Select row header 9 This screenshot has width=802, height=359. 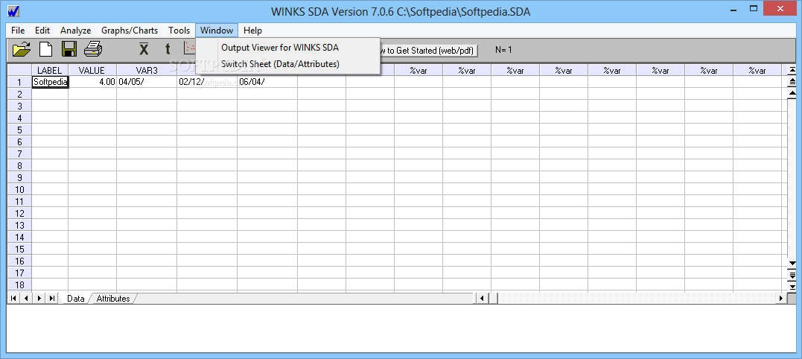(x=19, y=177)
